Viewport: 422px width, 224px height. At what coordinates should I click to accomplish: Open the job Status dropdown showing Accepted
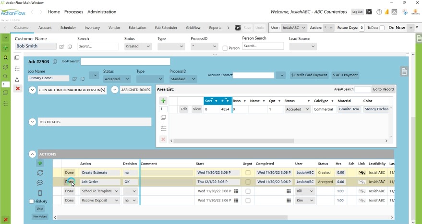[117, 79]
